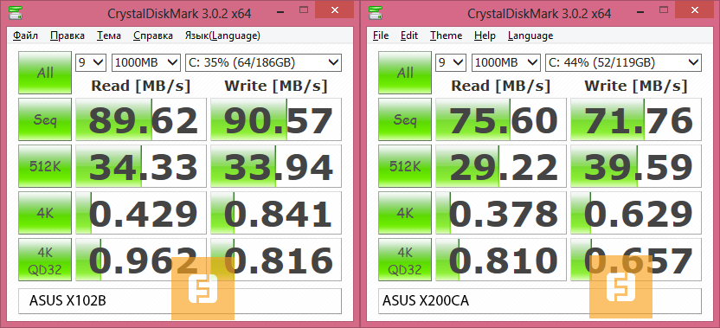Open Edit menu in right window
This screenshot has width=720, height=328.
[x=409, y=35]
